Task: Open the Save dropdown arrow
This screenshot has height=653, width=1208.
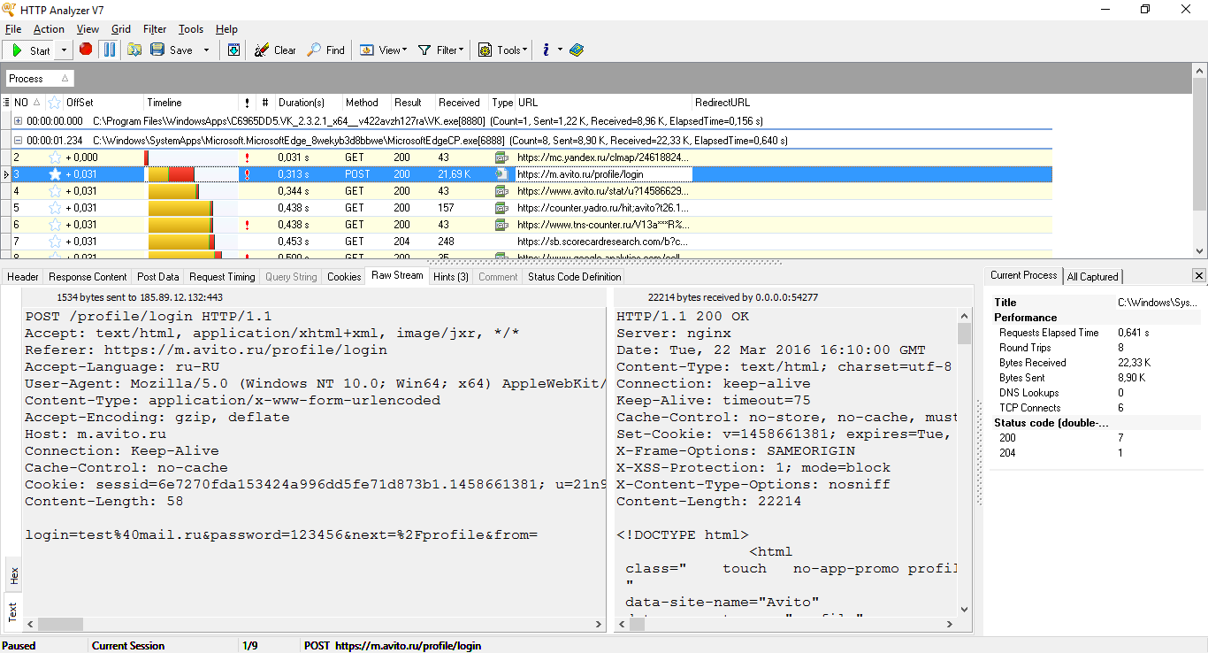Action: coord(207,50)
